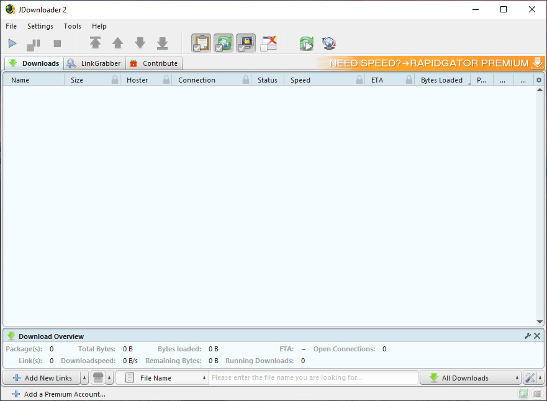The width and height of the screenshot is (547, 401).
Task: Open column settings with the gear icon
Action: [x=538, y=79]
